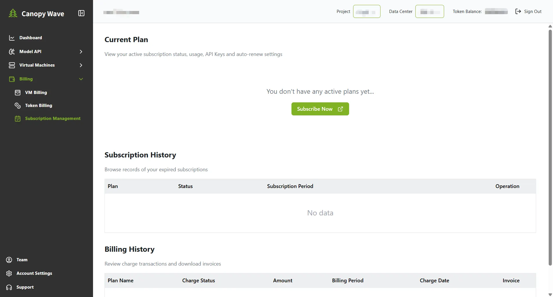Click the Canopy Wave tree logo
553x297 pixels.
13,13
